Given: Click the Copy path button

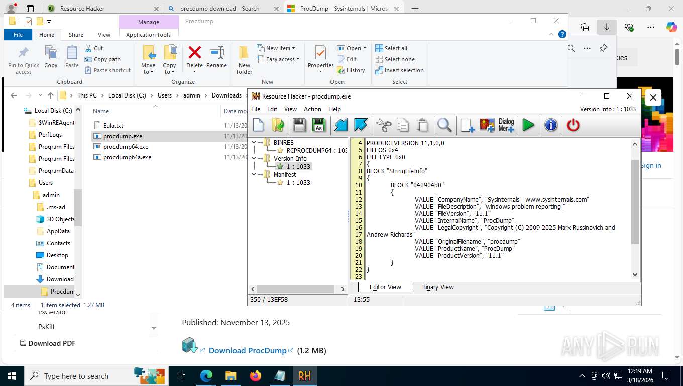Looking at the screenshot, I should (102, 59).
